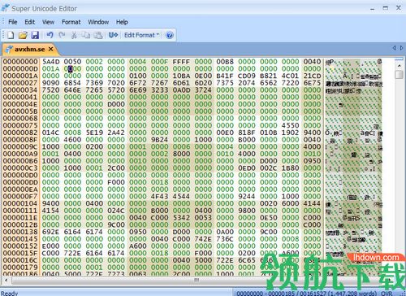Close the avxhm.se tab
This screenshot has width=406, height=296.
pos(50,49)
